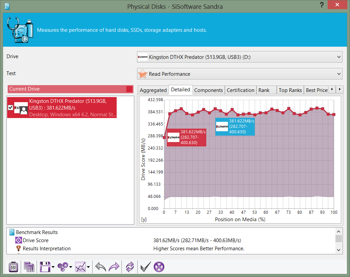Image resolution: width=350 pixels, height=277 pixels.
Task: Click the results panel scrollbar thumb
Action: tap(338, 238)
